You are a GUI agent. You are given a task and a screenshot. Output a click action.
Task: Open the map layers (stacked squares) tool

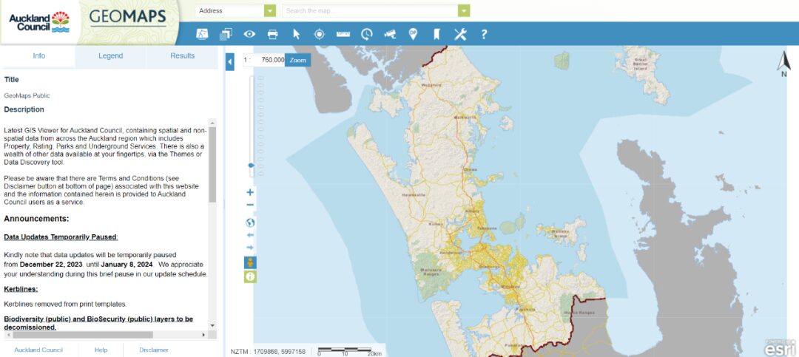(x=226, y=34)
